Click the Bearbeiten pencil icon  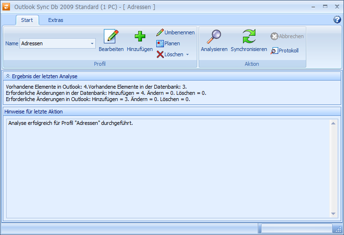click(111, 37)
